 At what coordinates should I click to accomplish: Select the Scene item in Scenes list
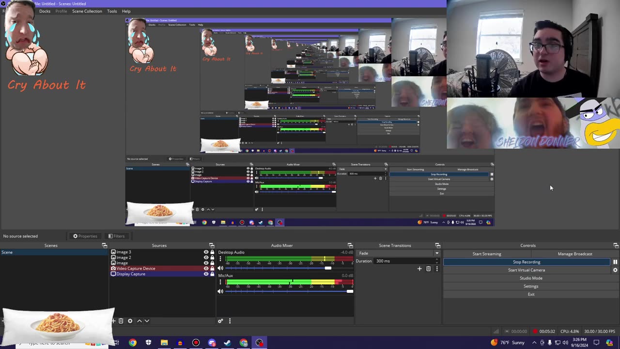[x=54, y=252]
